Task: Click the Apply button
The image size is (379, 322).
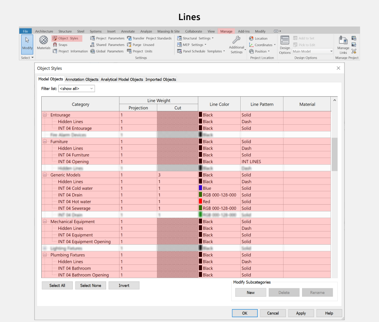Action: tap(301, 313)
